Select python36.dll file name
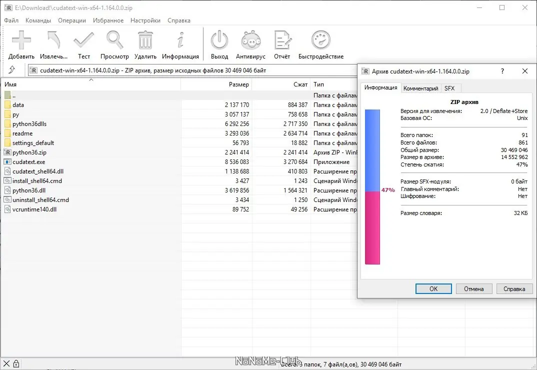537x370 pixels. [x=29, y=190]
